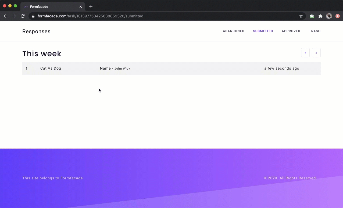Open the Formfacade footer link
Viewport: 343px width, 208px height.
click(72, 178)
